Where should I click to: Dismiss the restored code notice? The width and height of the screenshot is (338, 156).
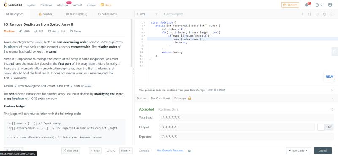[x=332, y=90]
